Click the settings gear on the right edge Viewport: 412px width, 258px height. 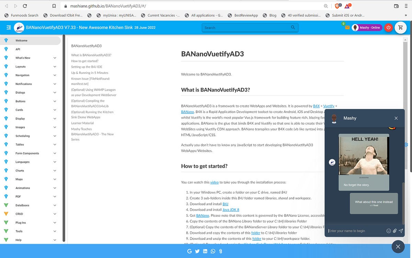(406, 145)
